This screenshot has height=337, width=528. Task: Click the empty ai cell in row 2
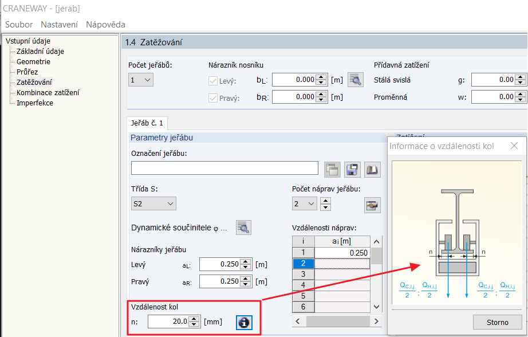342,263
